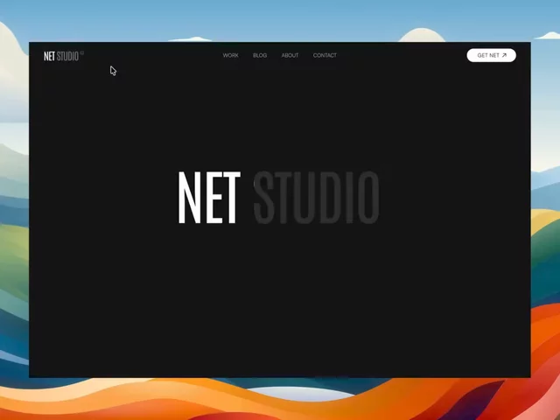Go to the BLOG nav item
560x420 pixels.
pyautogui.click(x=260, y=55)
